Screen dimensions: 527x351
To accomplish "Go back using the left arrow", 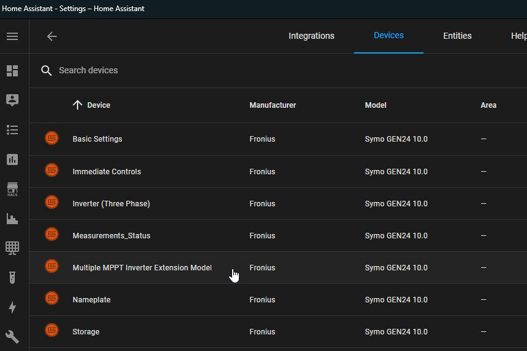I will pyautogui.click(x=52, y=36).
